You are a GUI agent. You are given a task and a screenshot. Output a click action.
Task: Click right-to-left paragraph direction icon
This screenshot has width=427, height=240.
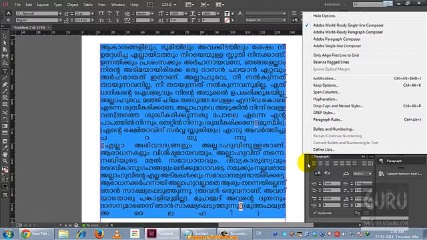327,173
